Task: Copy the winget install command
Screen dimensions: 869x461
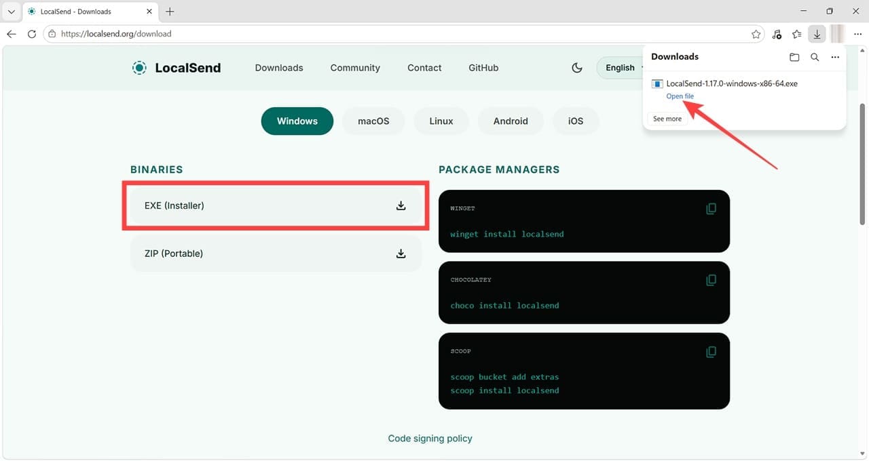Action: [711, 209]
